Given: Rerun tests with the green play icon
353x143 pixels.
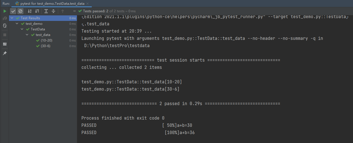Looking at the screenshot, I should pos(5,11).
